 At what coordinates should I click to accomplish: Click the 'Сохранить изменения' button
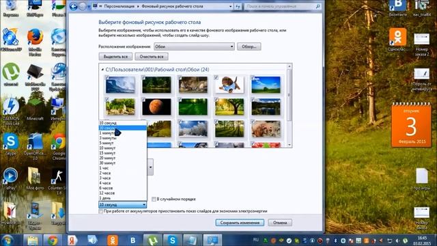point(240,223)
